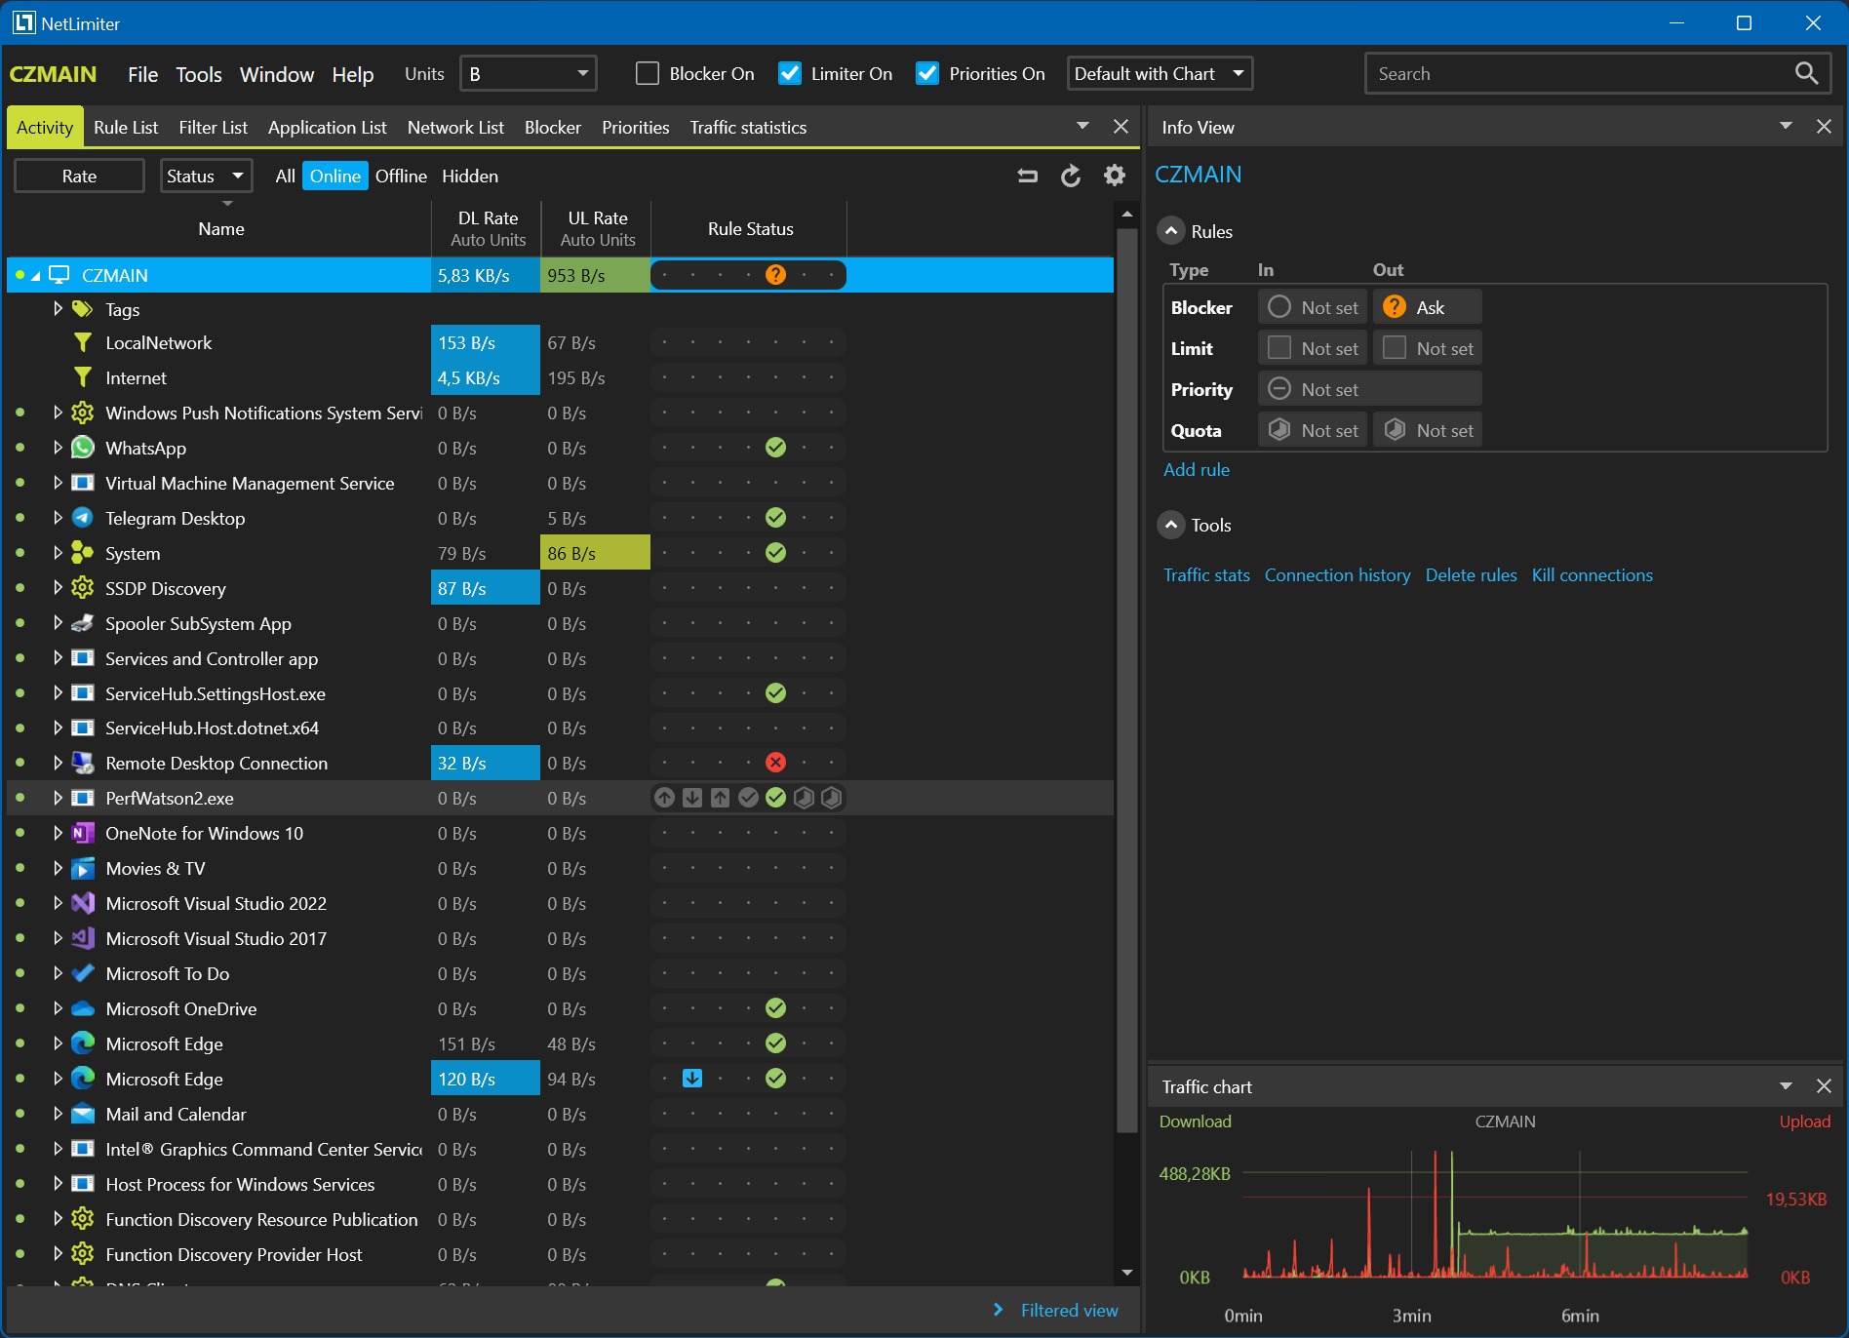Click the Rate button
The image size is (1849, 1338).
(x=79, y=177)
